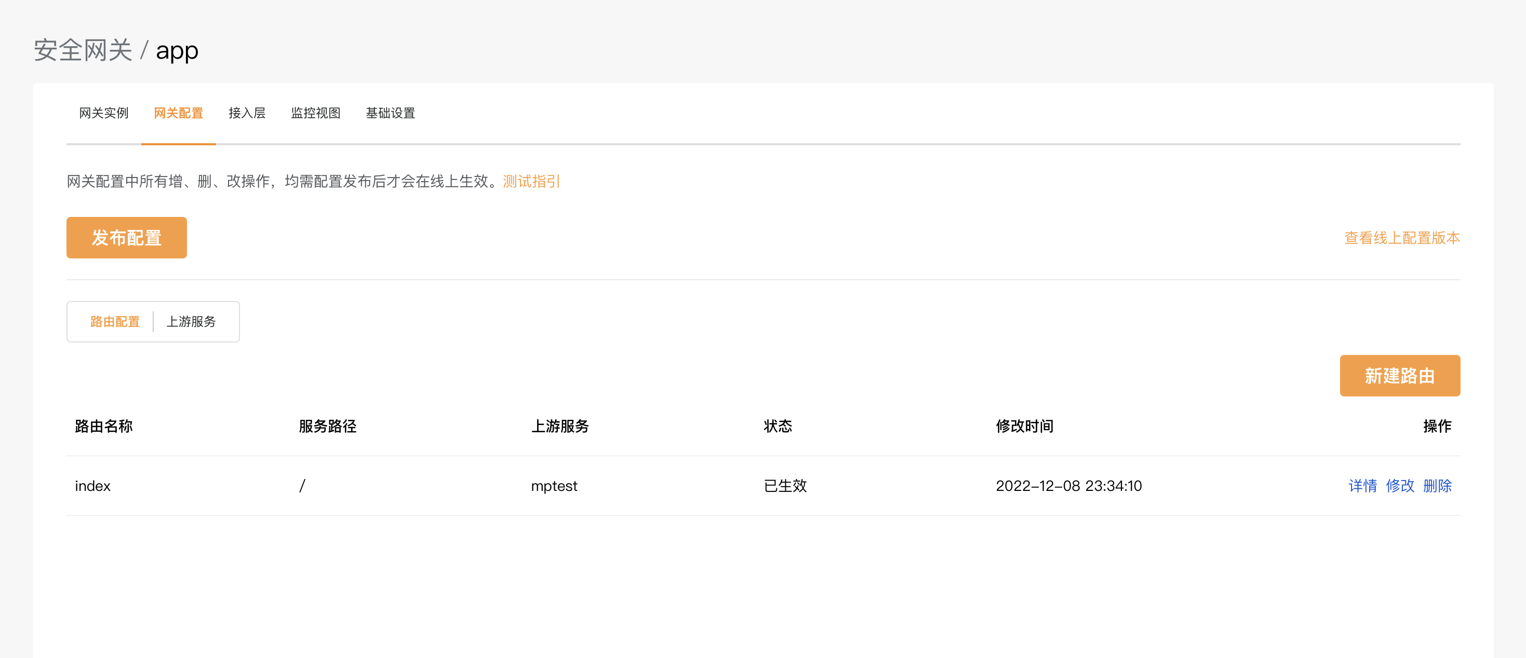Viewport: 1526px width, 658px height.
Task: Go to the 监控视图 tab
Action: [x=315, y=113]
